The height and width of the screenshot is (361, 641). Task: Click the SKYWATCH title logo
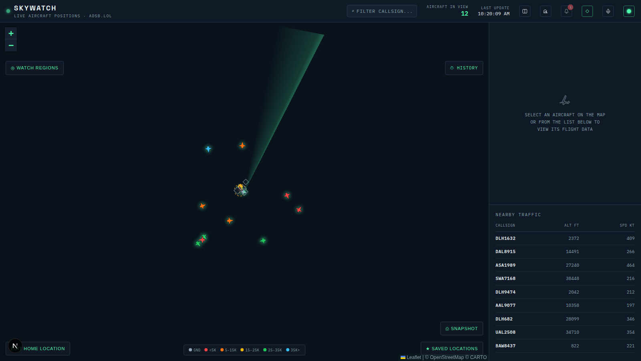pyautogui.click(x=35, y=8)
